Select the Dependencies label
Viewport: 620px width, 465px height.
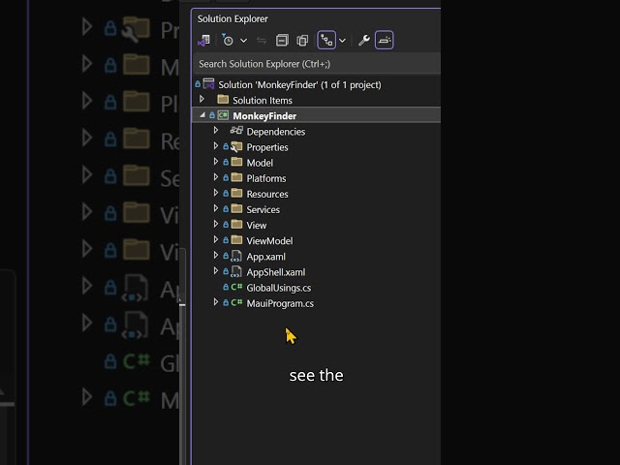point(276,132)
